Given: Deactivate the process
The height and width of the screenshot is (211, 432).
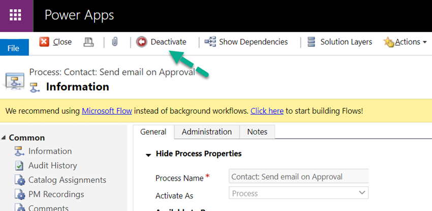Looking at the screenshot, I should pos(168,42).
